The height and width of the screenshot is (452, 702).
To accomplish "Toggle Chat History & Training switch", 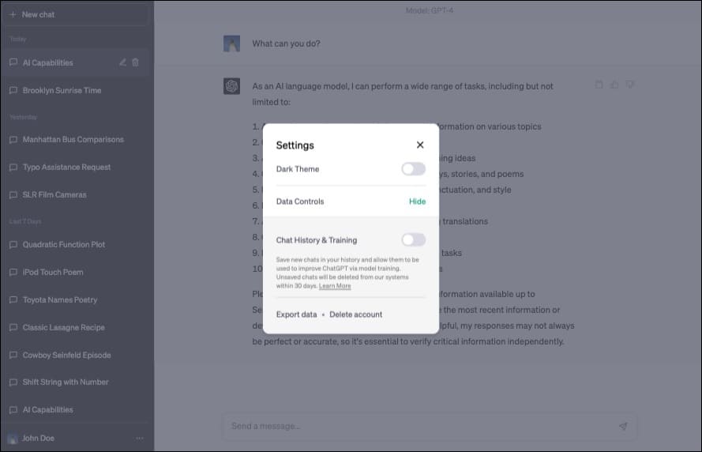I will coord(413,239).
